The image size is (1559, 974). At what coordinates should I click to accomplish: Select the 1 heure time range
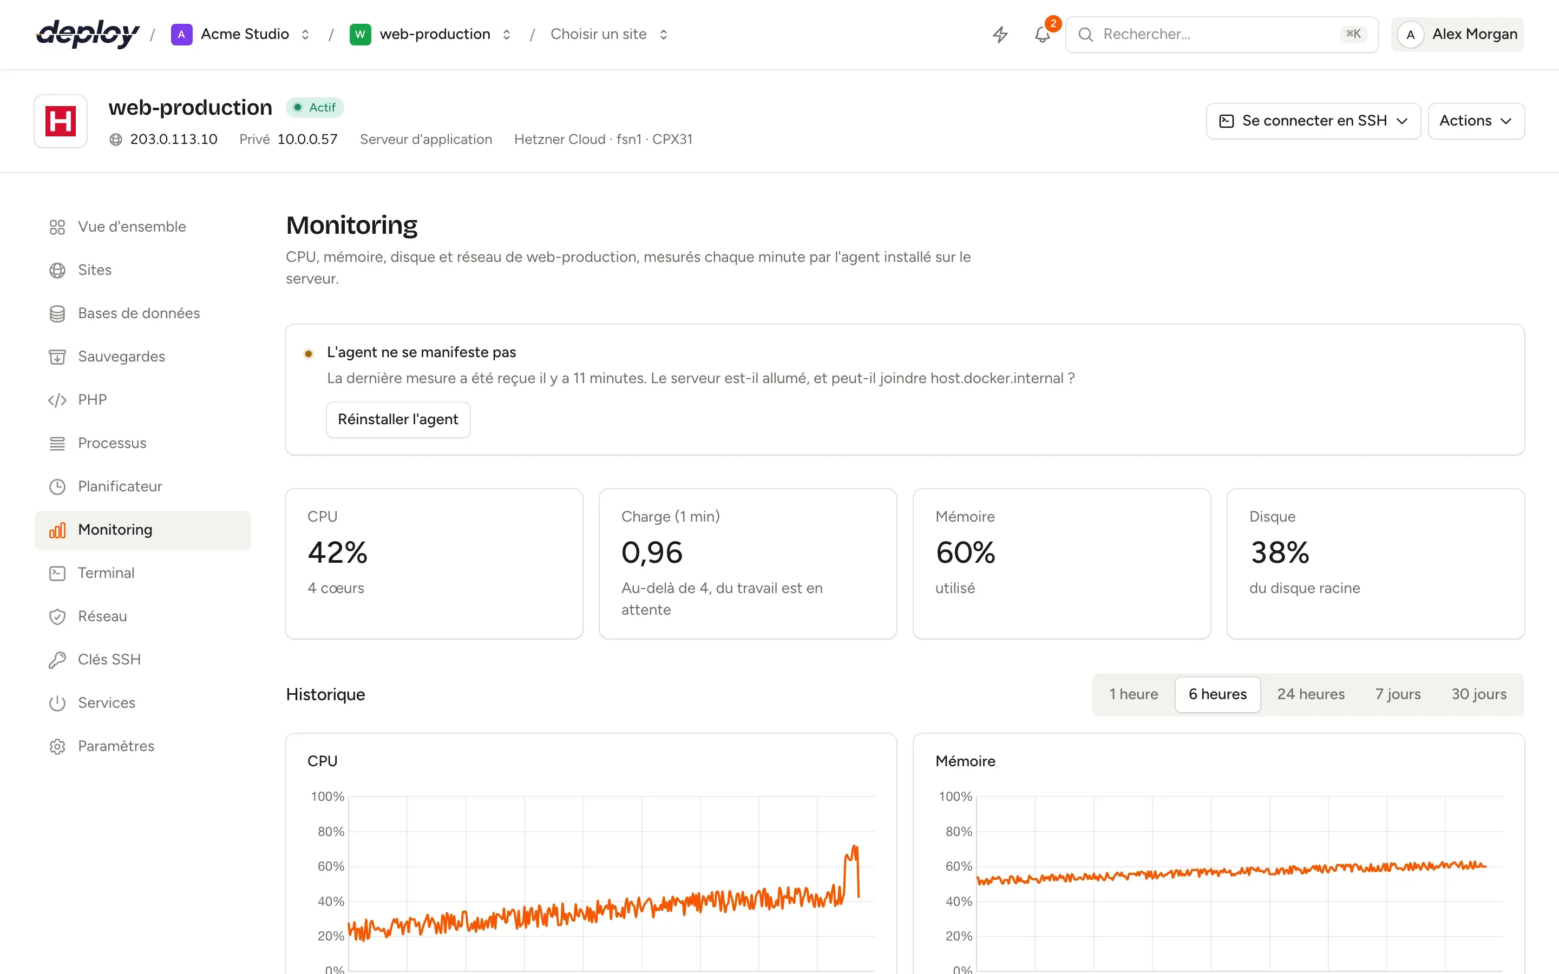[x=1133, y=694]
